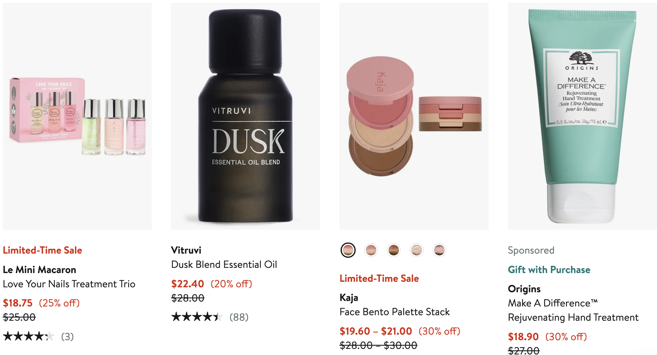View Le Mini Macaron star rating
Screen dimensions: 657x355
pyautogui.click(x=38, y=336)
